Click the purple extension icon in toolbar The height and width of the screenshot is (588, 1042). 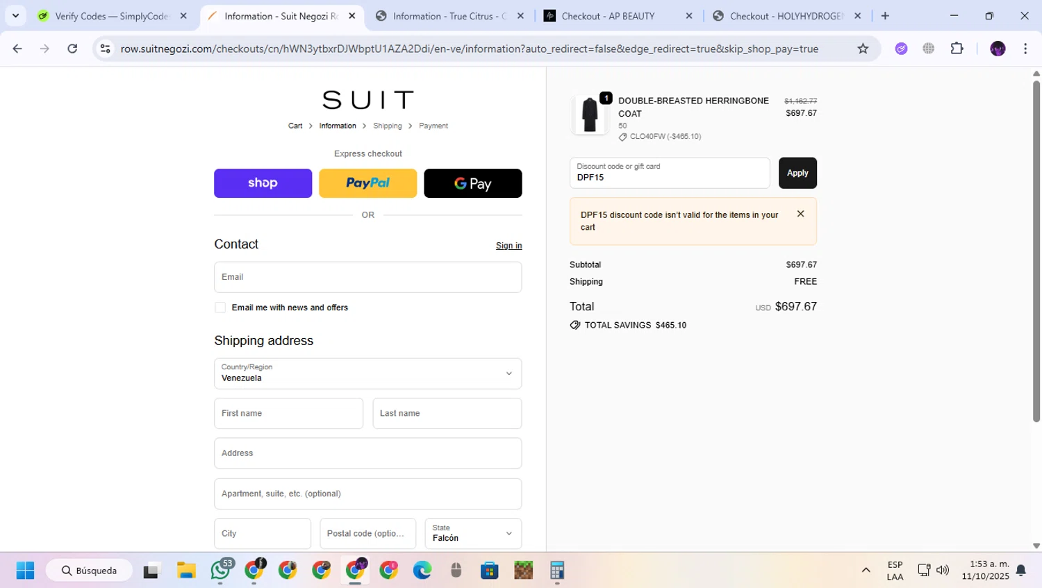(901, 49)
